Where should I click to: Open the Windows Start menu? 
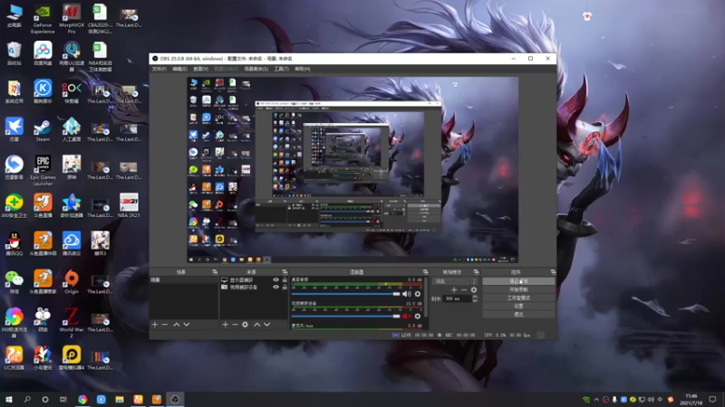[x=9, y=399]
